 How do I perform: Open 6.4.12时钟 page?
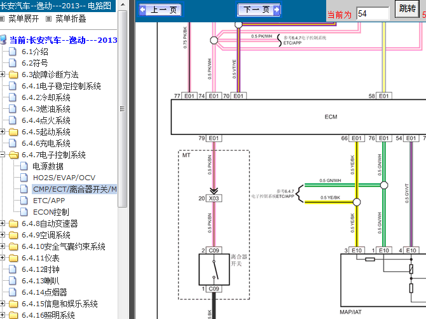pos(41,269)
